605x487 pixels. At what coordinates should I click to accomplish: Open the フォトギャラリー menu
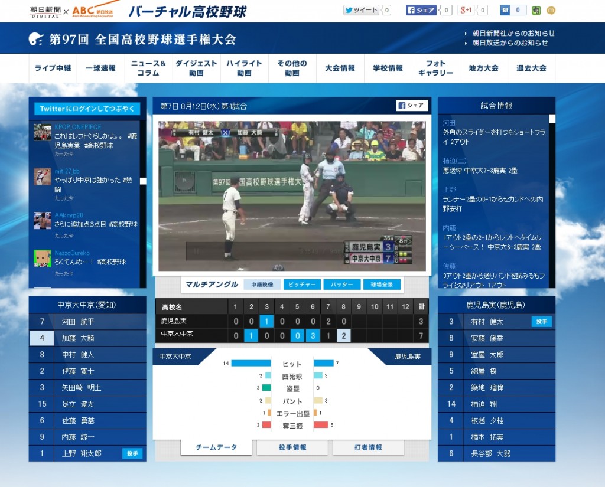435,68
